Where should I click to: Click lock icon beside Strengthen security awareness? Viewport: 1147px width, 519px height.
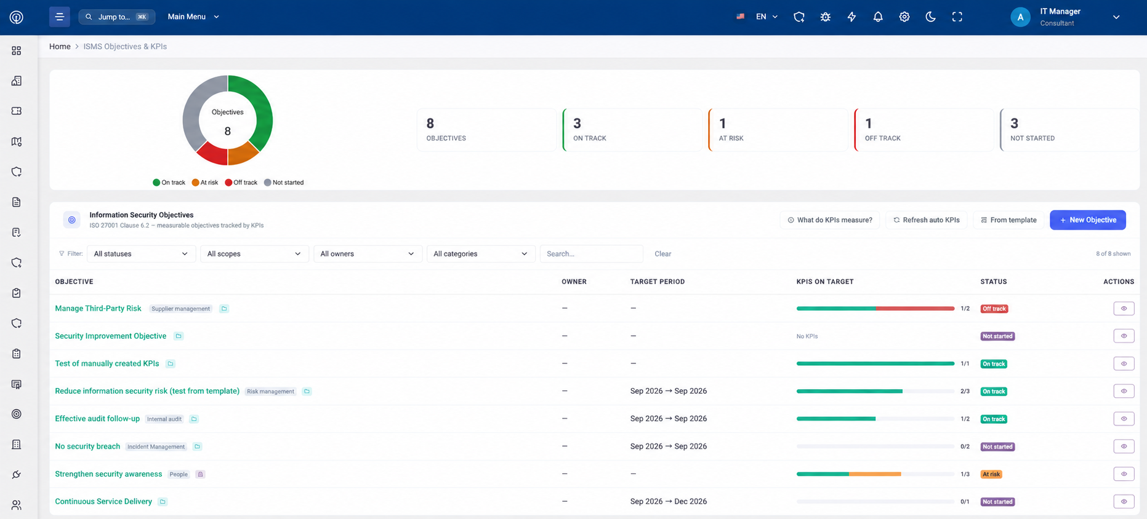[200, 474]
